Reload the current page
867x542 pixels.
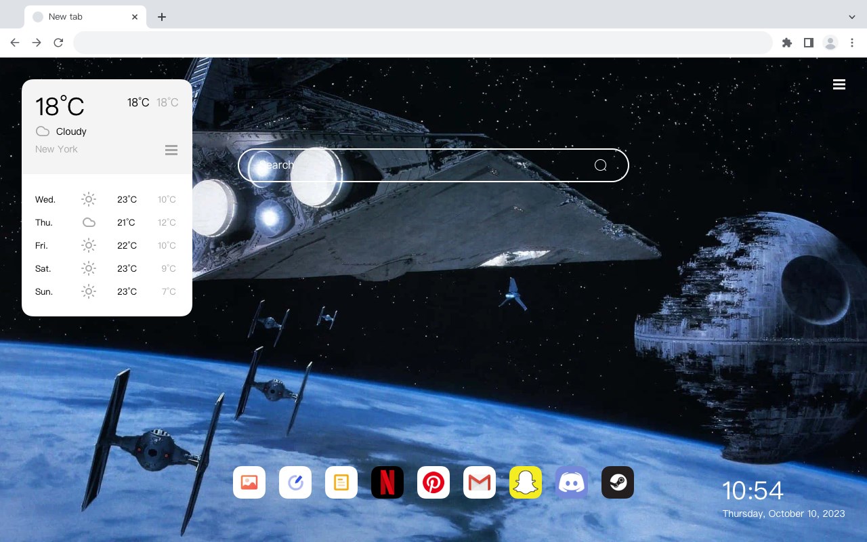58,43
